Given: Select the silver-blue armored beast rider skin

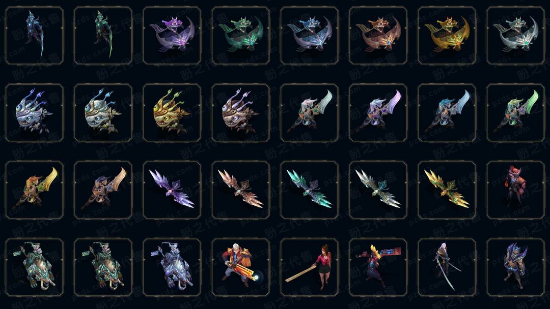Looking at the screenshot, I should tap(172, 267).
